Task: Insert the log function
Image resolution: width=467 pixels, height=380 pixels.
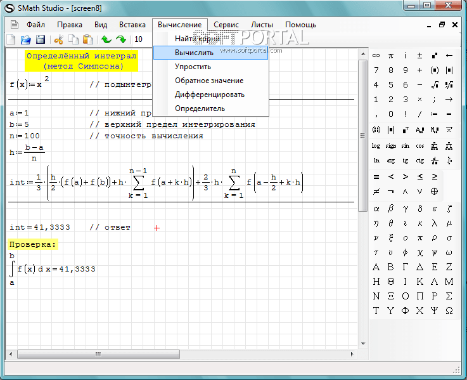Action: click(x=376, y=146)
